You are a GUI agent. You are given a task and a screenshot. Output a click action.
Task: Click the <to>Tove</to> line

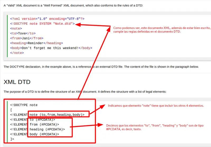coord(23,33)
